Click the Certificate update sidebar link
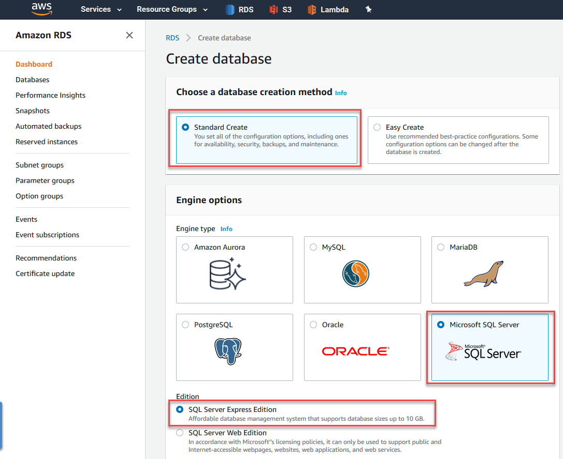Screen dimensions: 563x459 coord(45,273)
